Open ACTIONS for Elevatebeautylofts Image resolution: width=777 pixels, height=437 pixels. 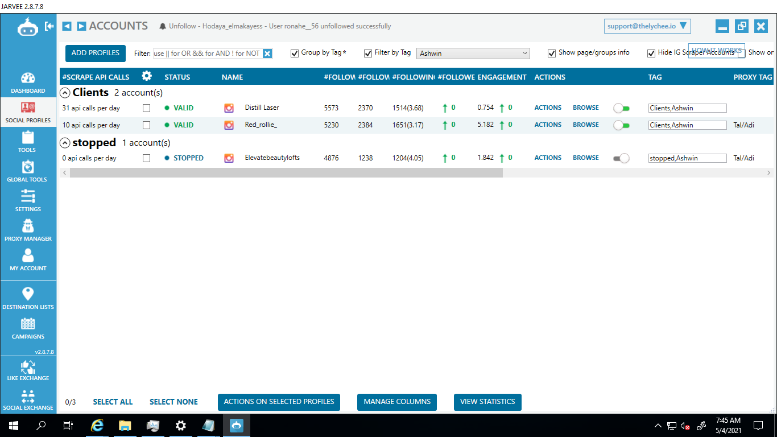point(548,158)
